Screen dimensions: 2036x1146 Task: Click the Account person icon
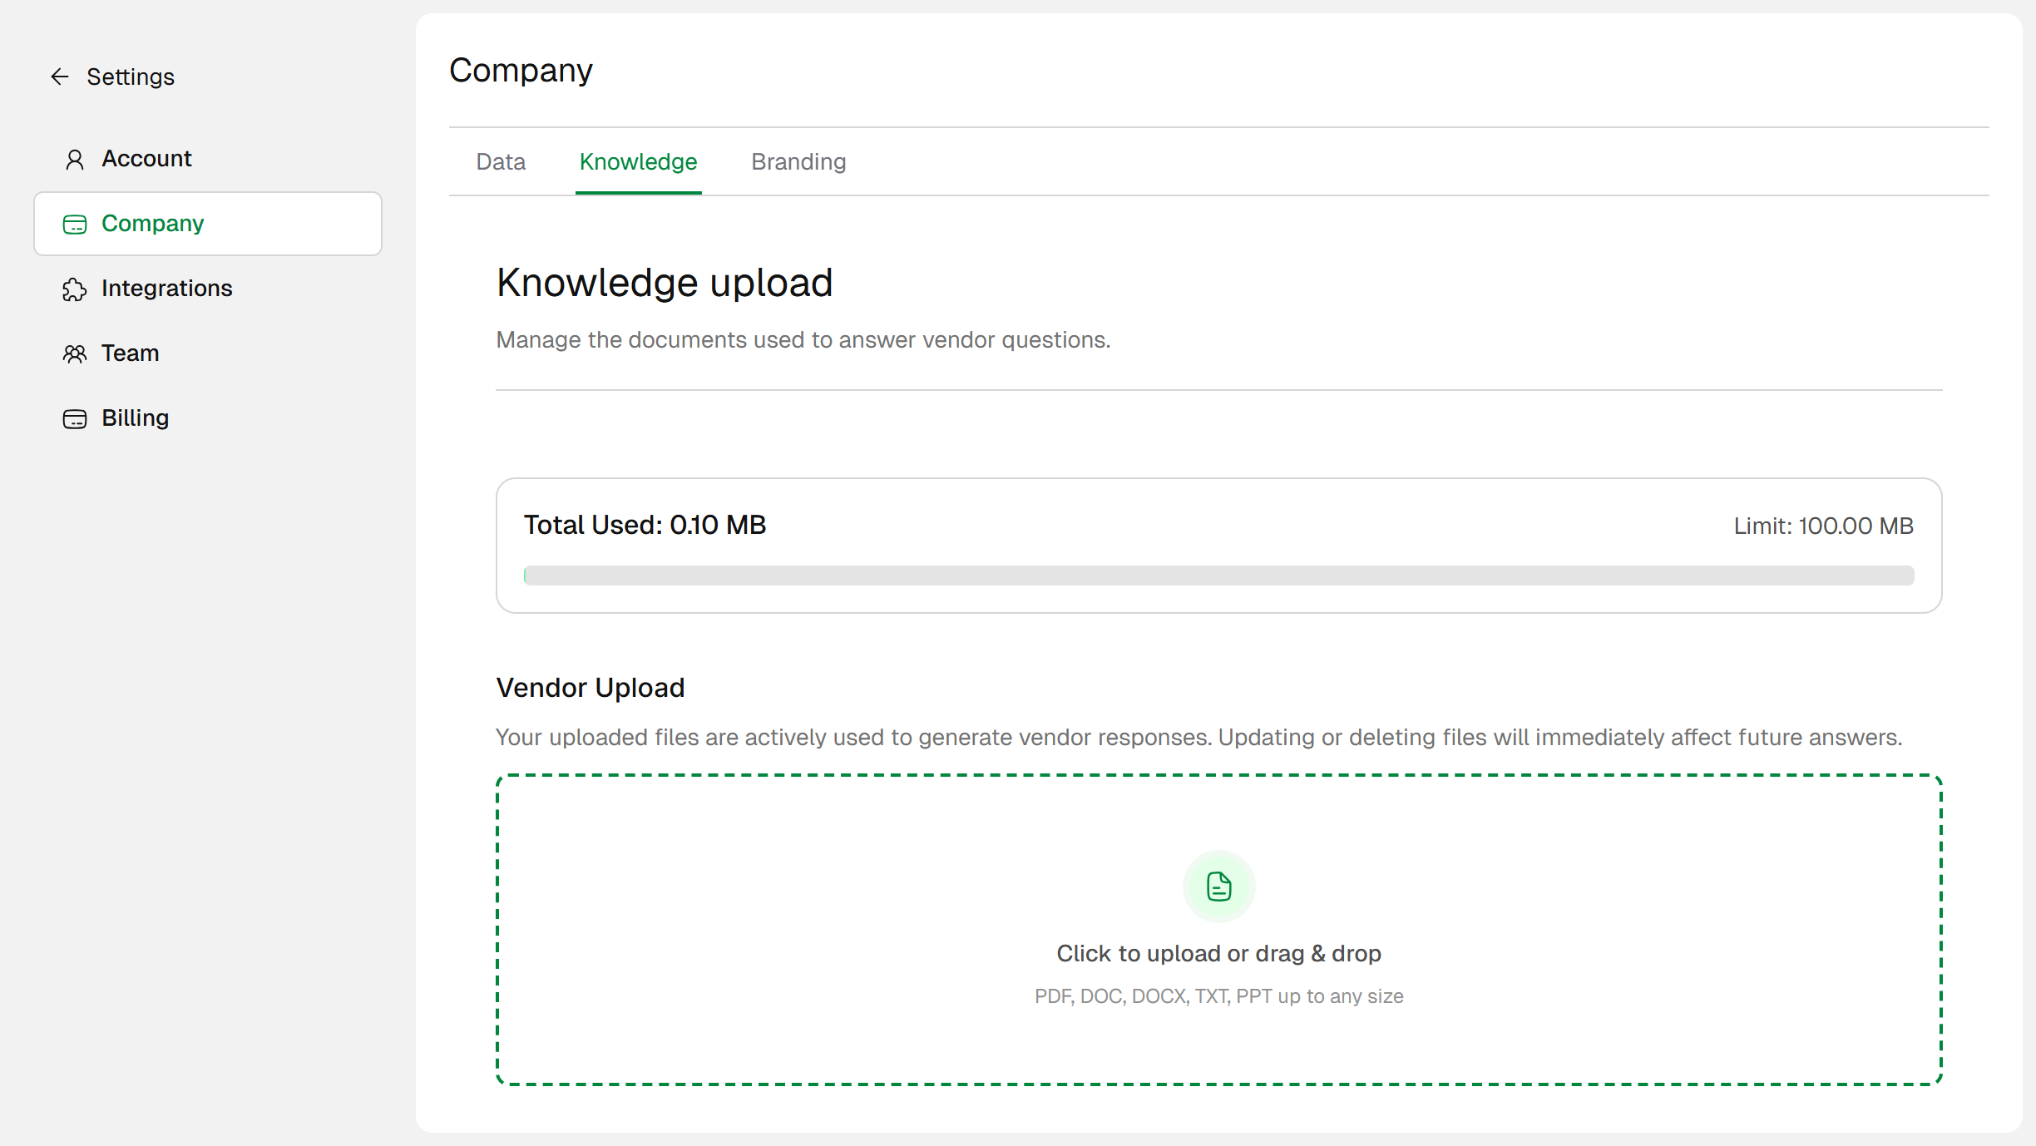coord(75,159)
